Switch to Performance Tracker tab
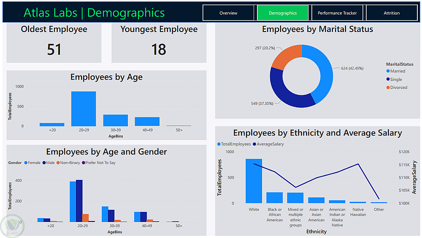Viewport: 422px width, 238px height. [337, 13]
